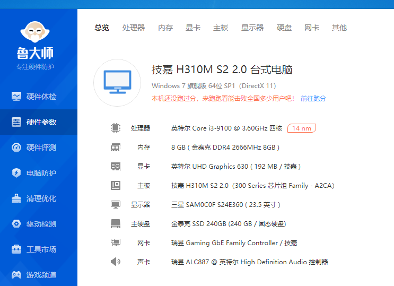Click the 内存 RAM module icon

[x=116, y=147]
